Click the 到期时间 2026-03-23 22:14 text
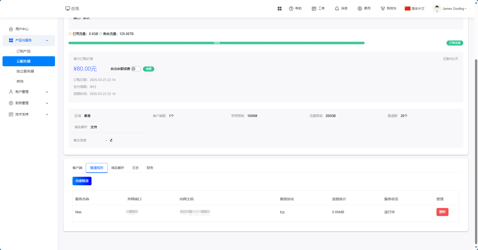Image resolution: width=478 pixels, height=250 pixels. point(94,94)
